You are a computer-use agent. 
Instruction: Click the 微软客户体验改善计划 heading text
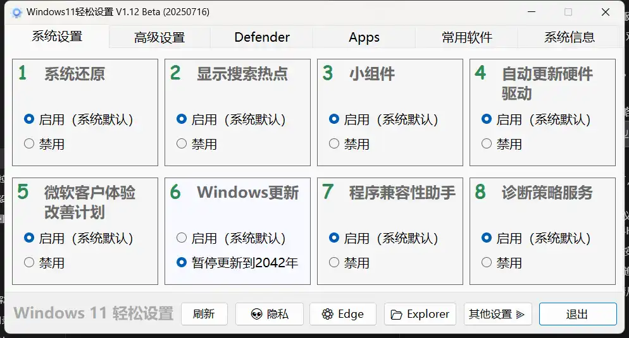tap(90, 202)
